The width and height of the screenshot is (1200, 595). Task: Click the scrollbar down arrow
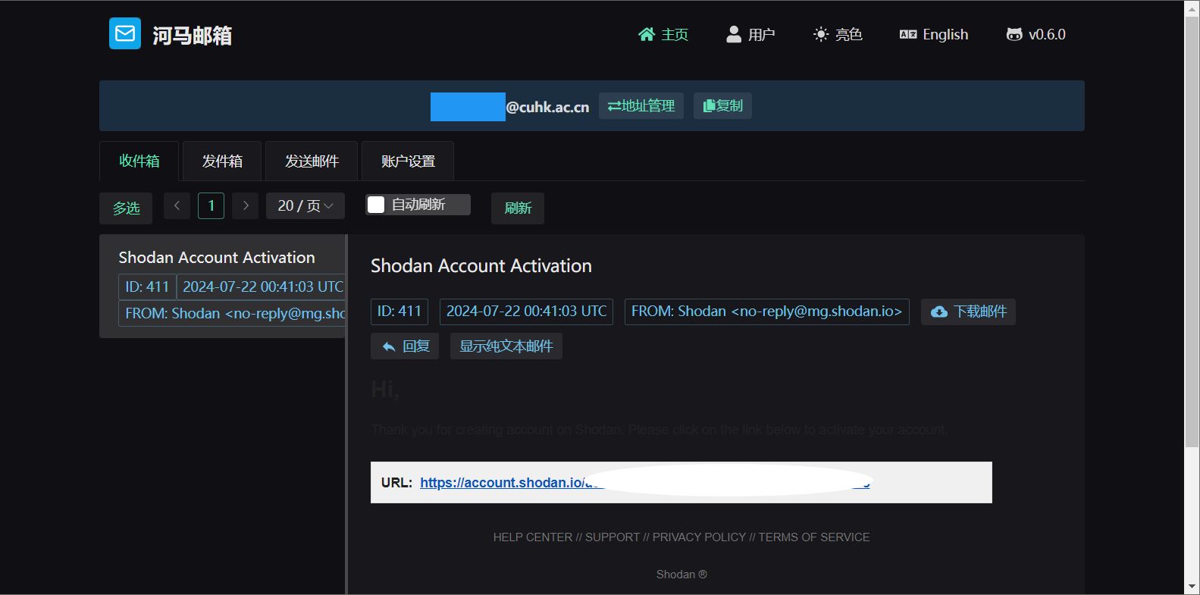[1192, 587]
